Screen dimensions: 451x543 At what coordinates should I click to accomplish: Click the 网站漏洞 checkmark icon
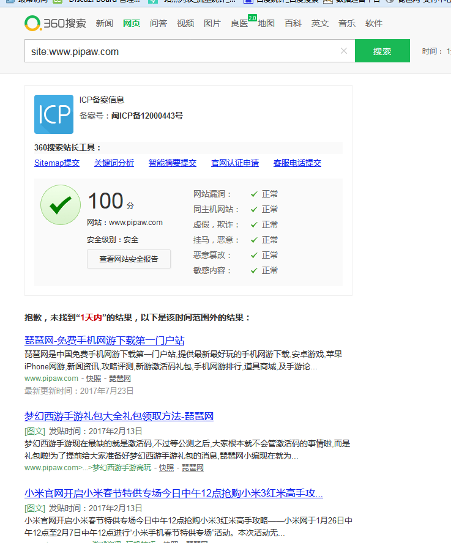click(254, 194)
